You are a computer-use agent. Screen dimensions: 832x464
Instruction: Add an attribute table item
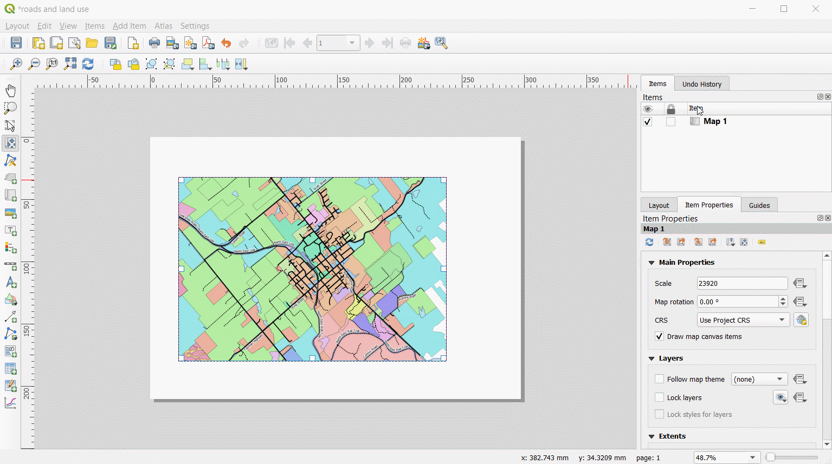[x=10, y=369]
